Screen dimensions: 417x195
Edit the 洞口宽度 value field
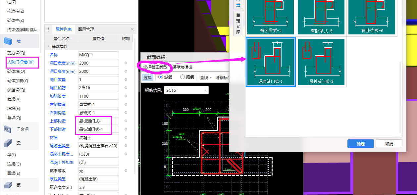point(98,63)
